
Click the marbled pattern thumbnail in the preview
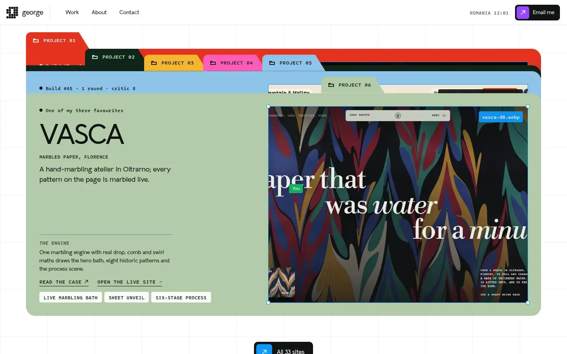(282, 282)
